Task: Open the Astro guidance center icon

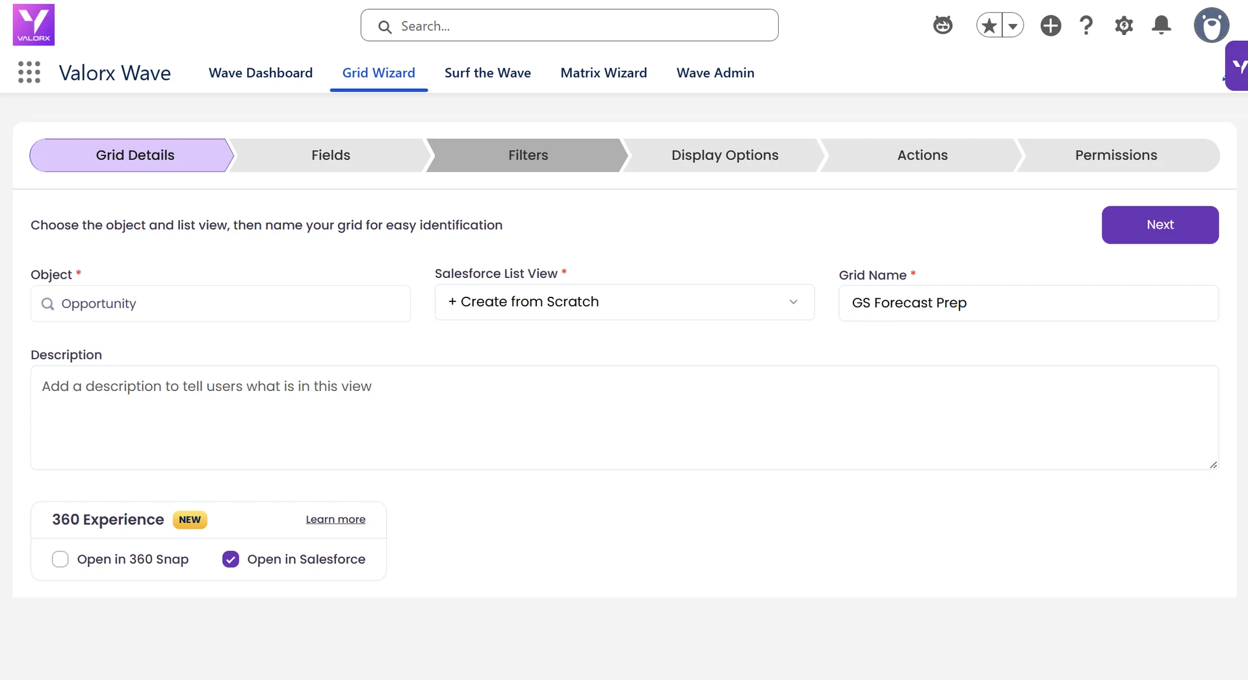Action: tap(942, 25)
